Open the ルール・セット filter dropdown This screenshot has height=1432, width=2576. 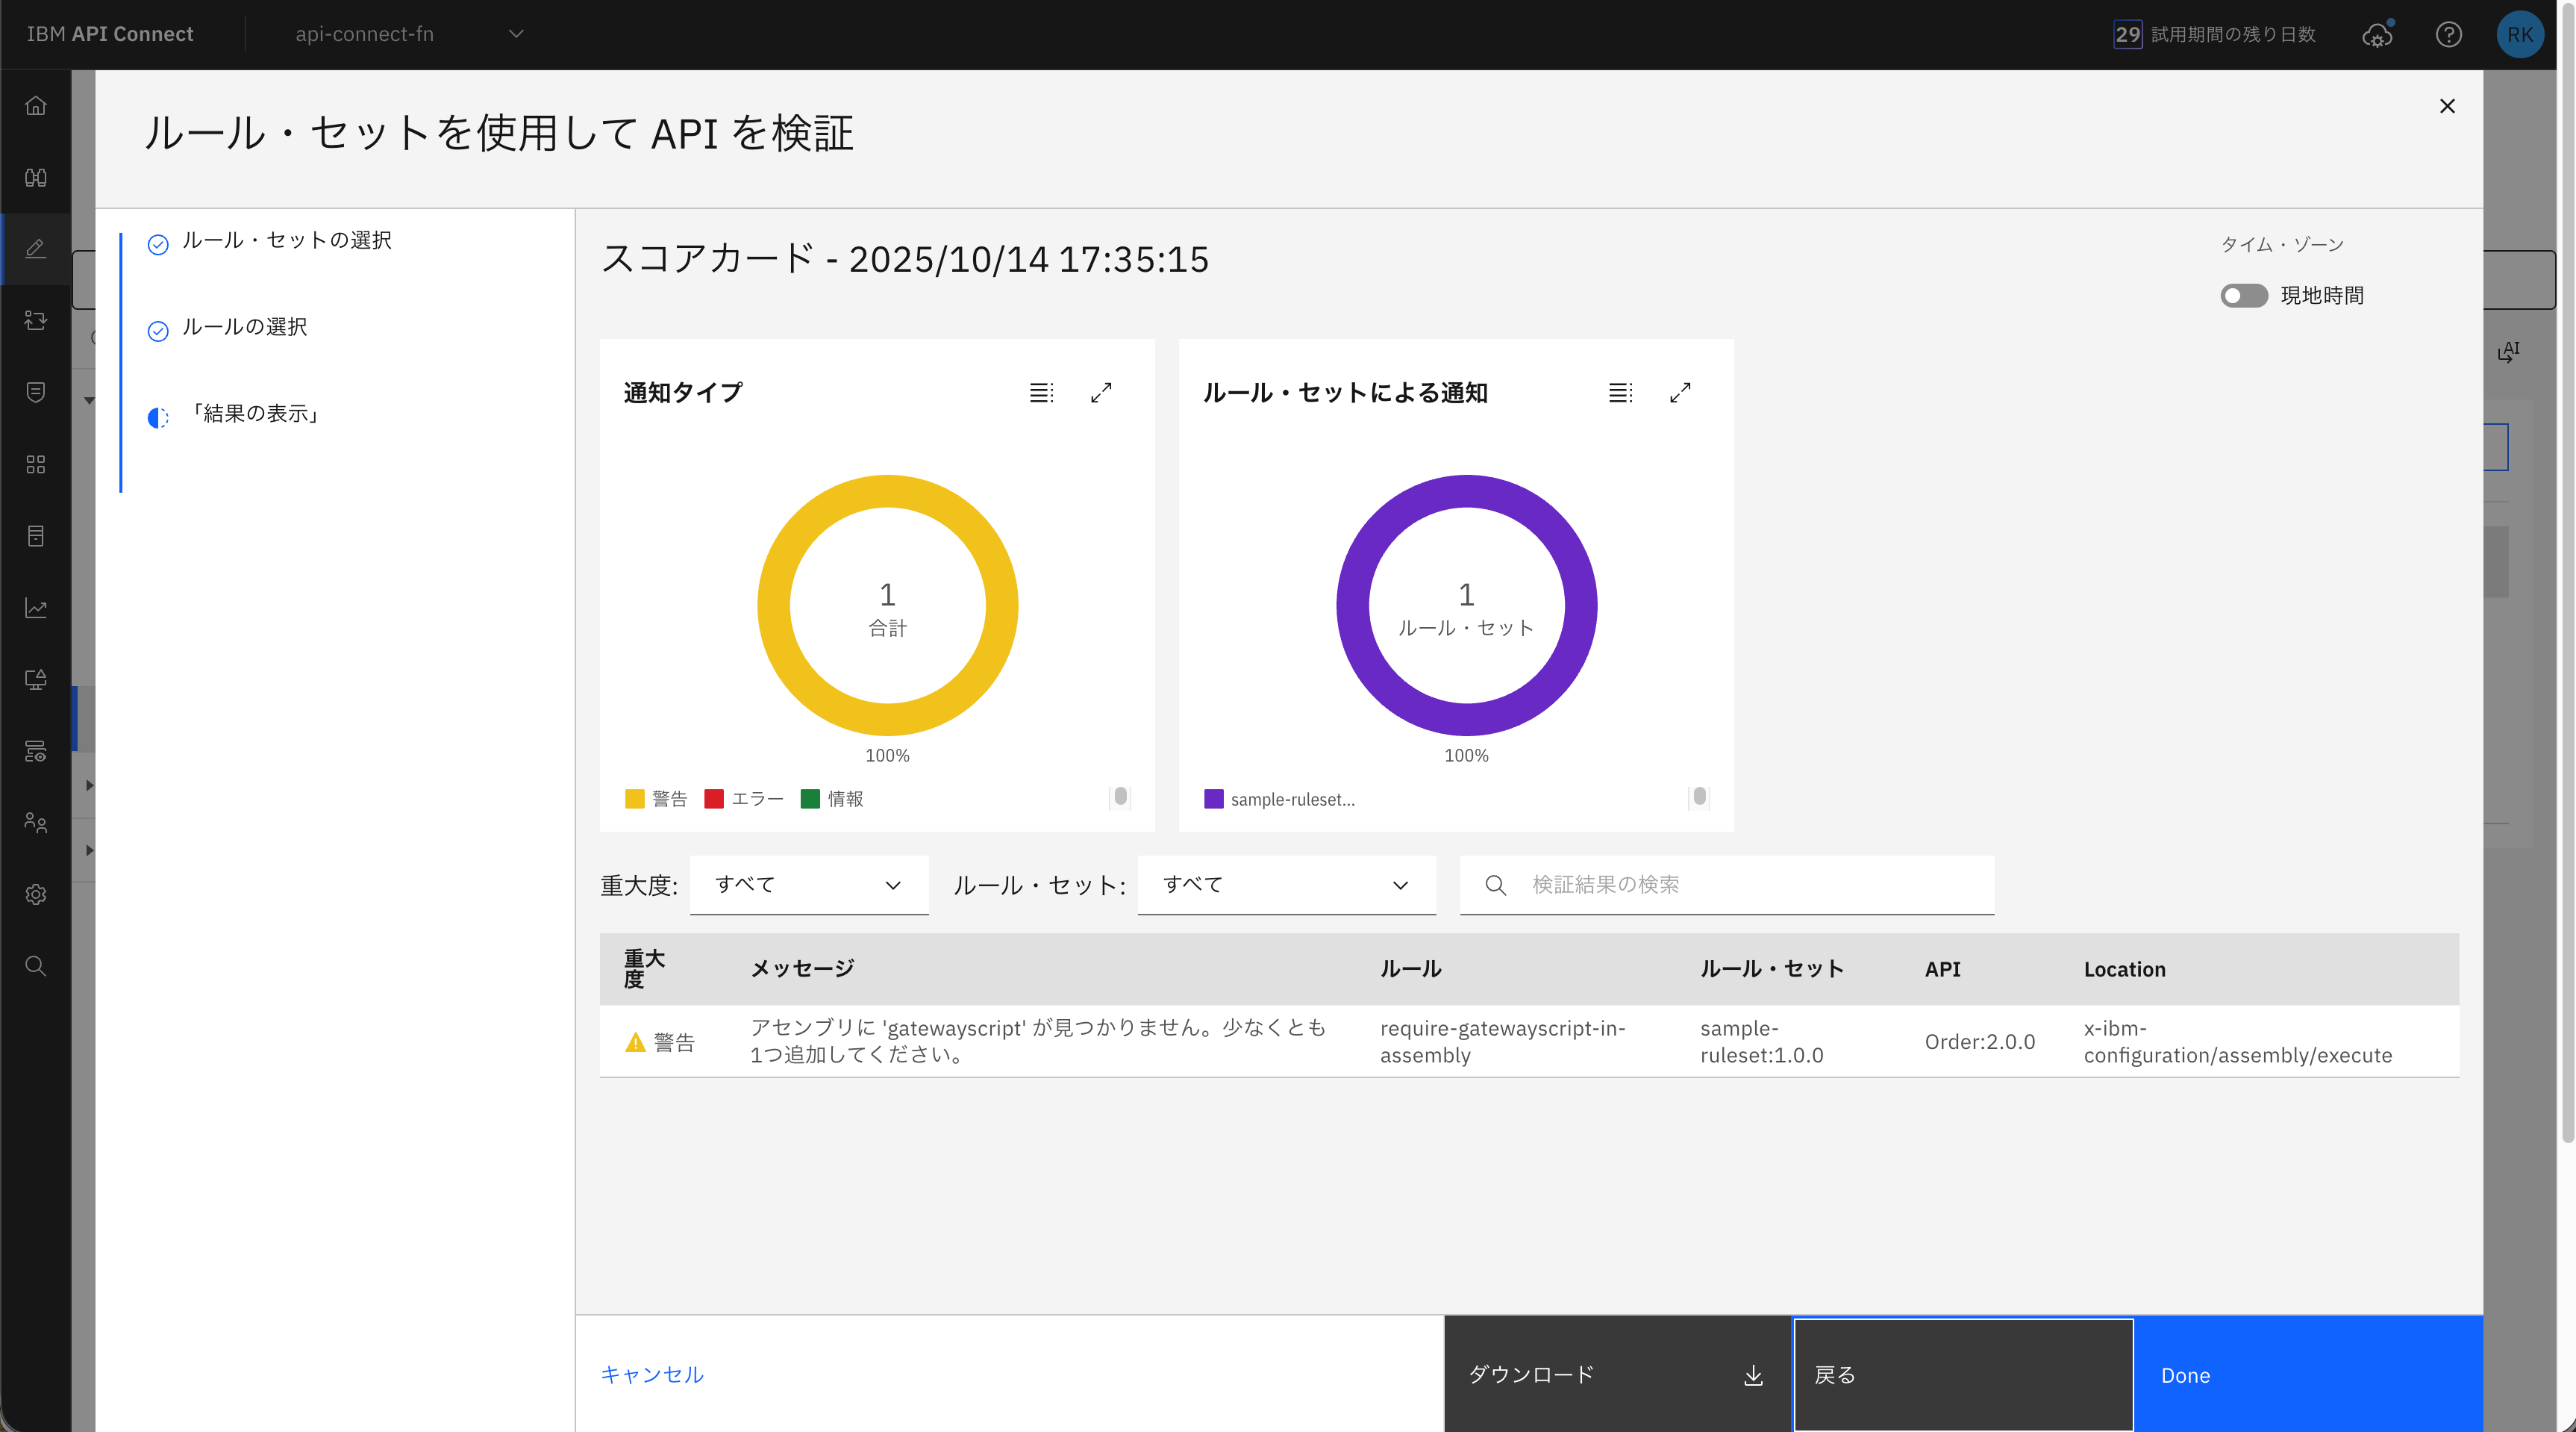tap(1286, 885)
